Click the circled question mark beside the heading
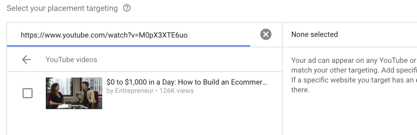The height and width of the screenshot is (135, 417). tap(127, 8)
